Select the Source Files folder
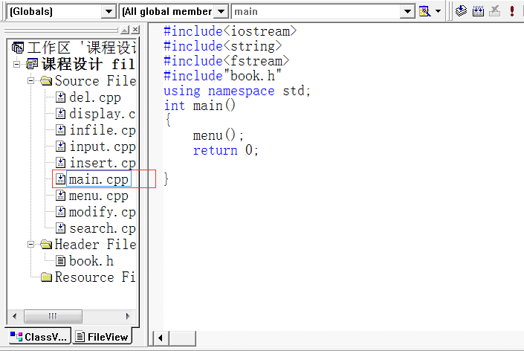The width and height of the screenshot is (524, 351). (96, 80)
